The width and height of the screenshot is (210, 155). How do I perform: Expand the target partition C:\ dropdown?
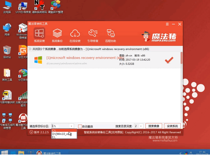point(72,126)
